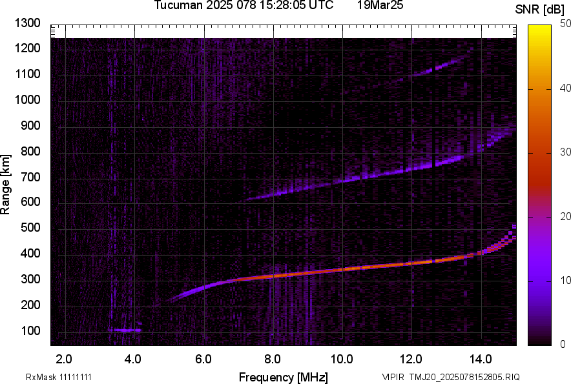Click the bright orange F-layer trace near 10 MHz

(x=342, y=269)
